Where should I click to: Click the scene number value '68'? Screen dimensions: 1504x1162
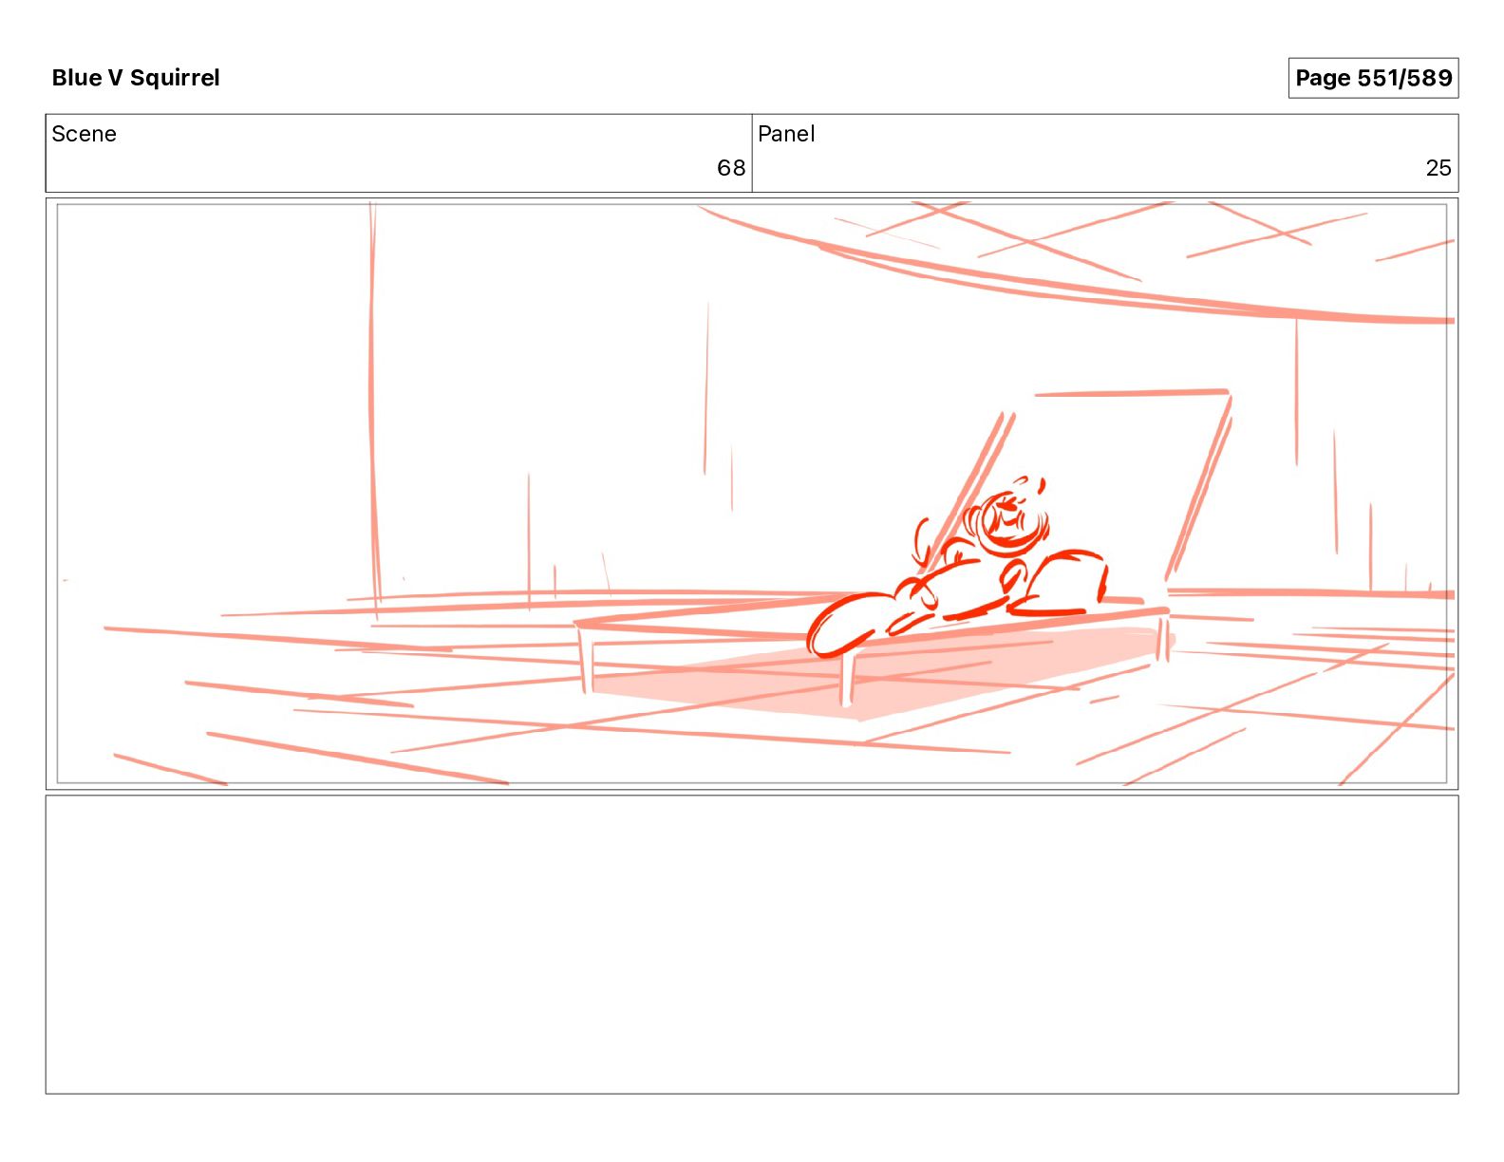coord(731,168)
